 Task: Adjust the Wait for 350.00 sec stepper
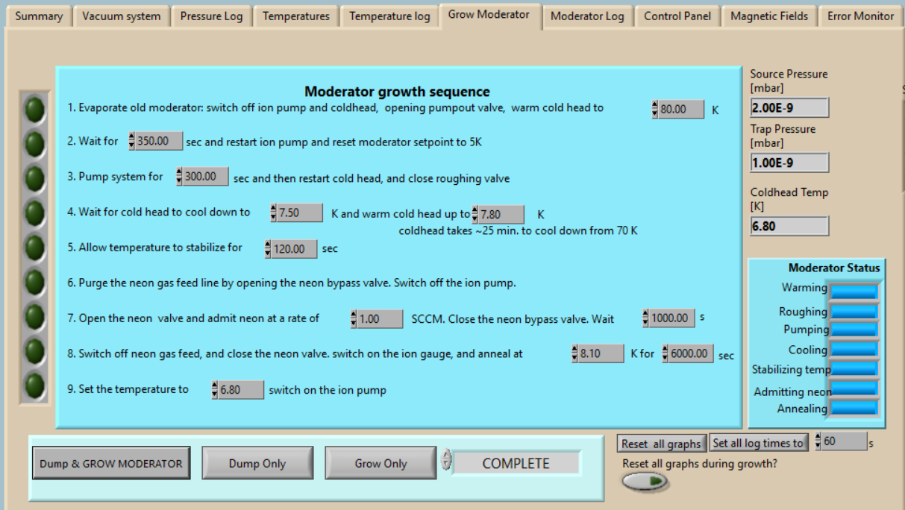click(x=132, y=141)
